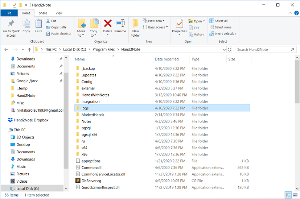Select the _backup folder
This screenshot has width=300, height=199.
point(88,69)
